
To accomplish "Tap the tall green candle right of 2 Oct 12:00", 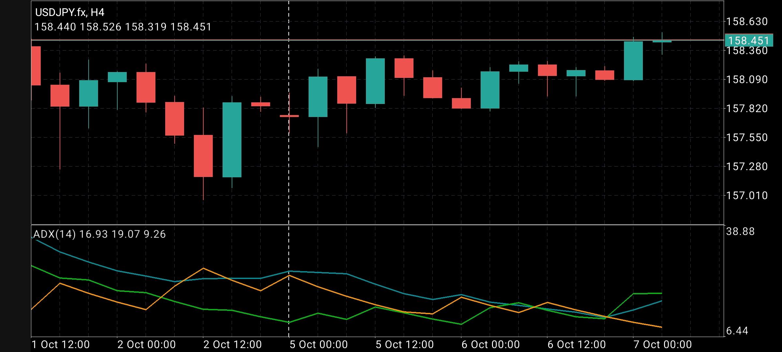I will 232,140.
